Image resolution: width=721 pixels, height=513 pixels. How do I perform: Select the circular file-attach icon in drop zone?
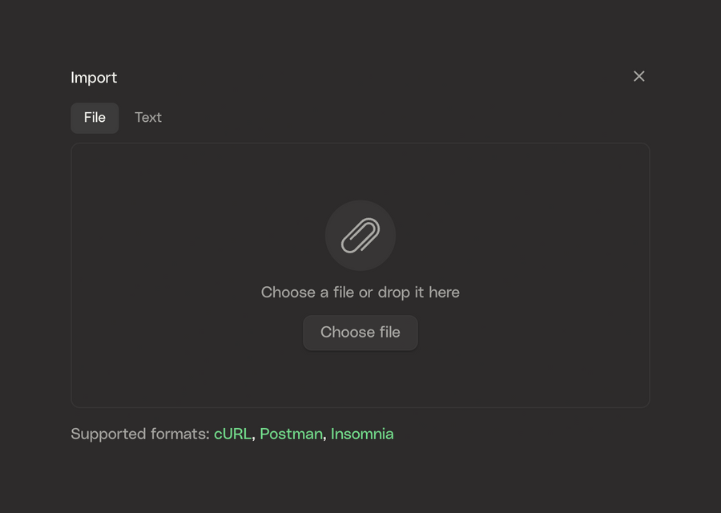360,236
